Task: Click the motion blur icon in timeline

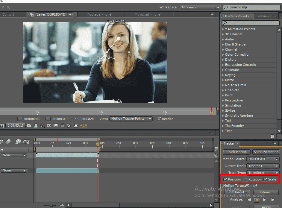Action: pyautogui.click(x=8, y=142)
